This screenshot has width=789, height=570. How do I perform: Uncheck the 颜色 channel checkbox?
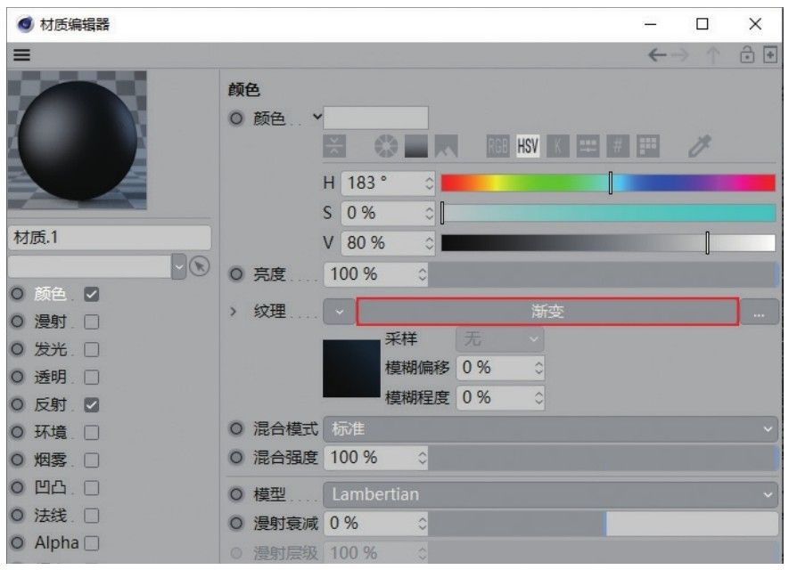(92, 294)
